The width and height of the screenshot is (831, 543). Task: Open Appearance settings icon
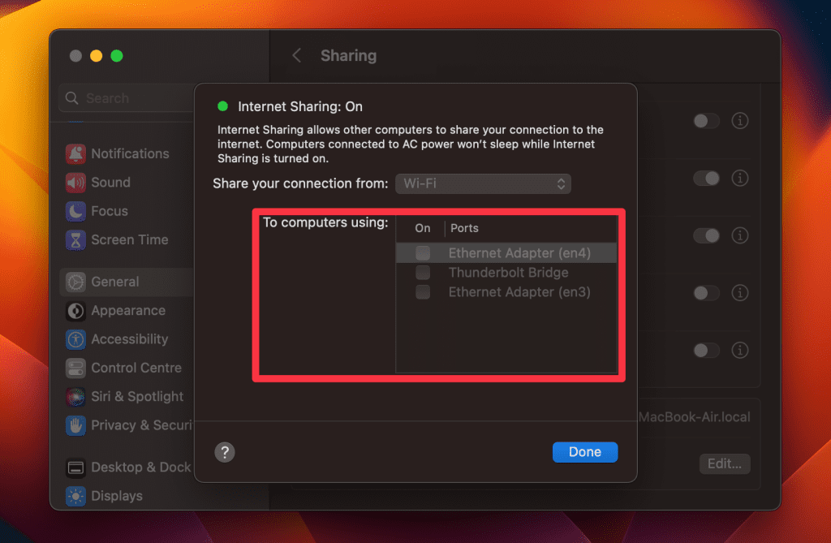click(x=75, y=311)
